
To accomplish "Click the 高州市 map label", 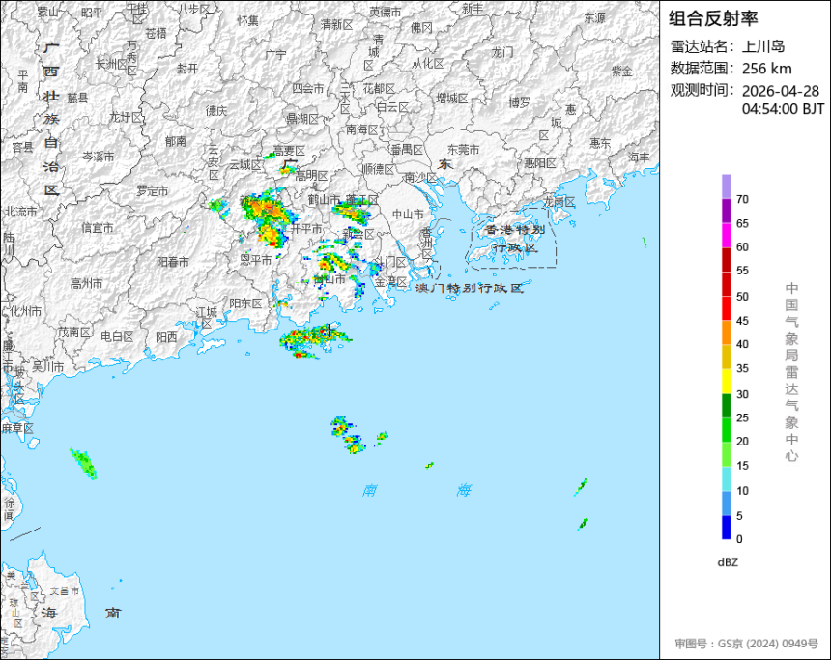I will [x=86, y=283].
